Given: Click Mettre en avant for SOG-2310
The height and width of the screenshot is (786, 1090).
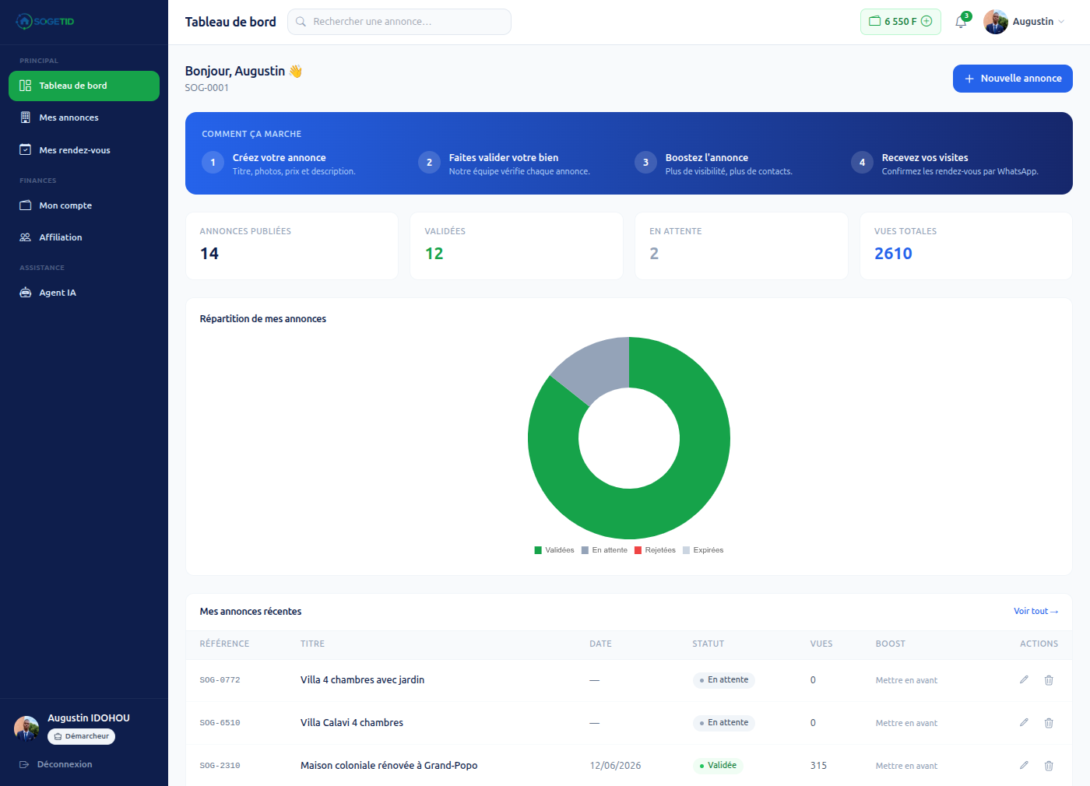Looking at the screenshot, I should [x=906, y=766].
